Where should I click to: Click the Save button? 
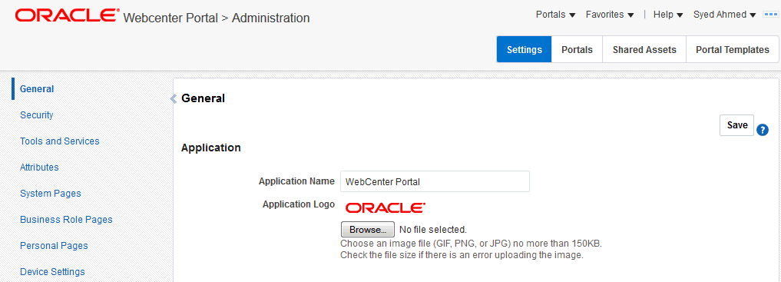click(736, 125)
